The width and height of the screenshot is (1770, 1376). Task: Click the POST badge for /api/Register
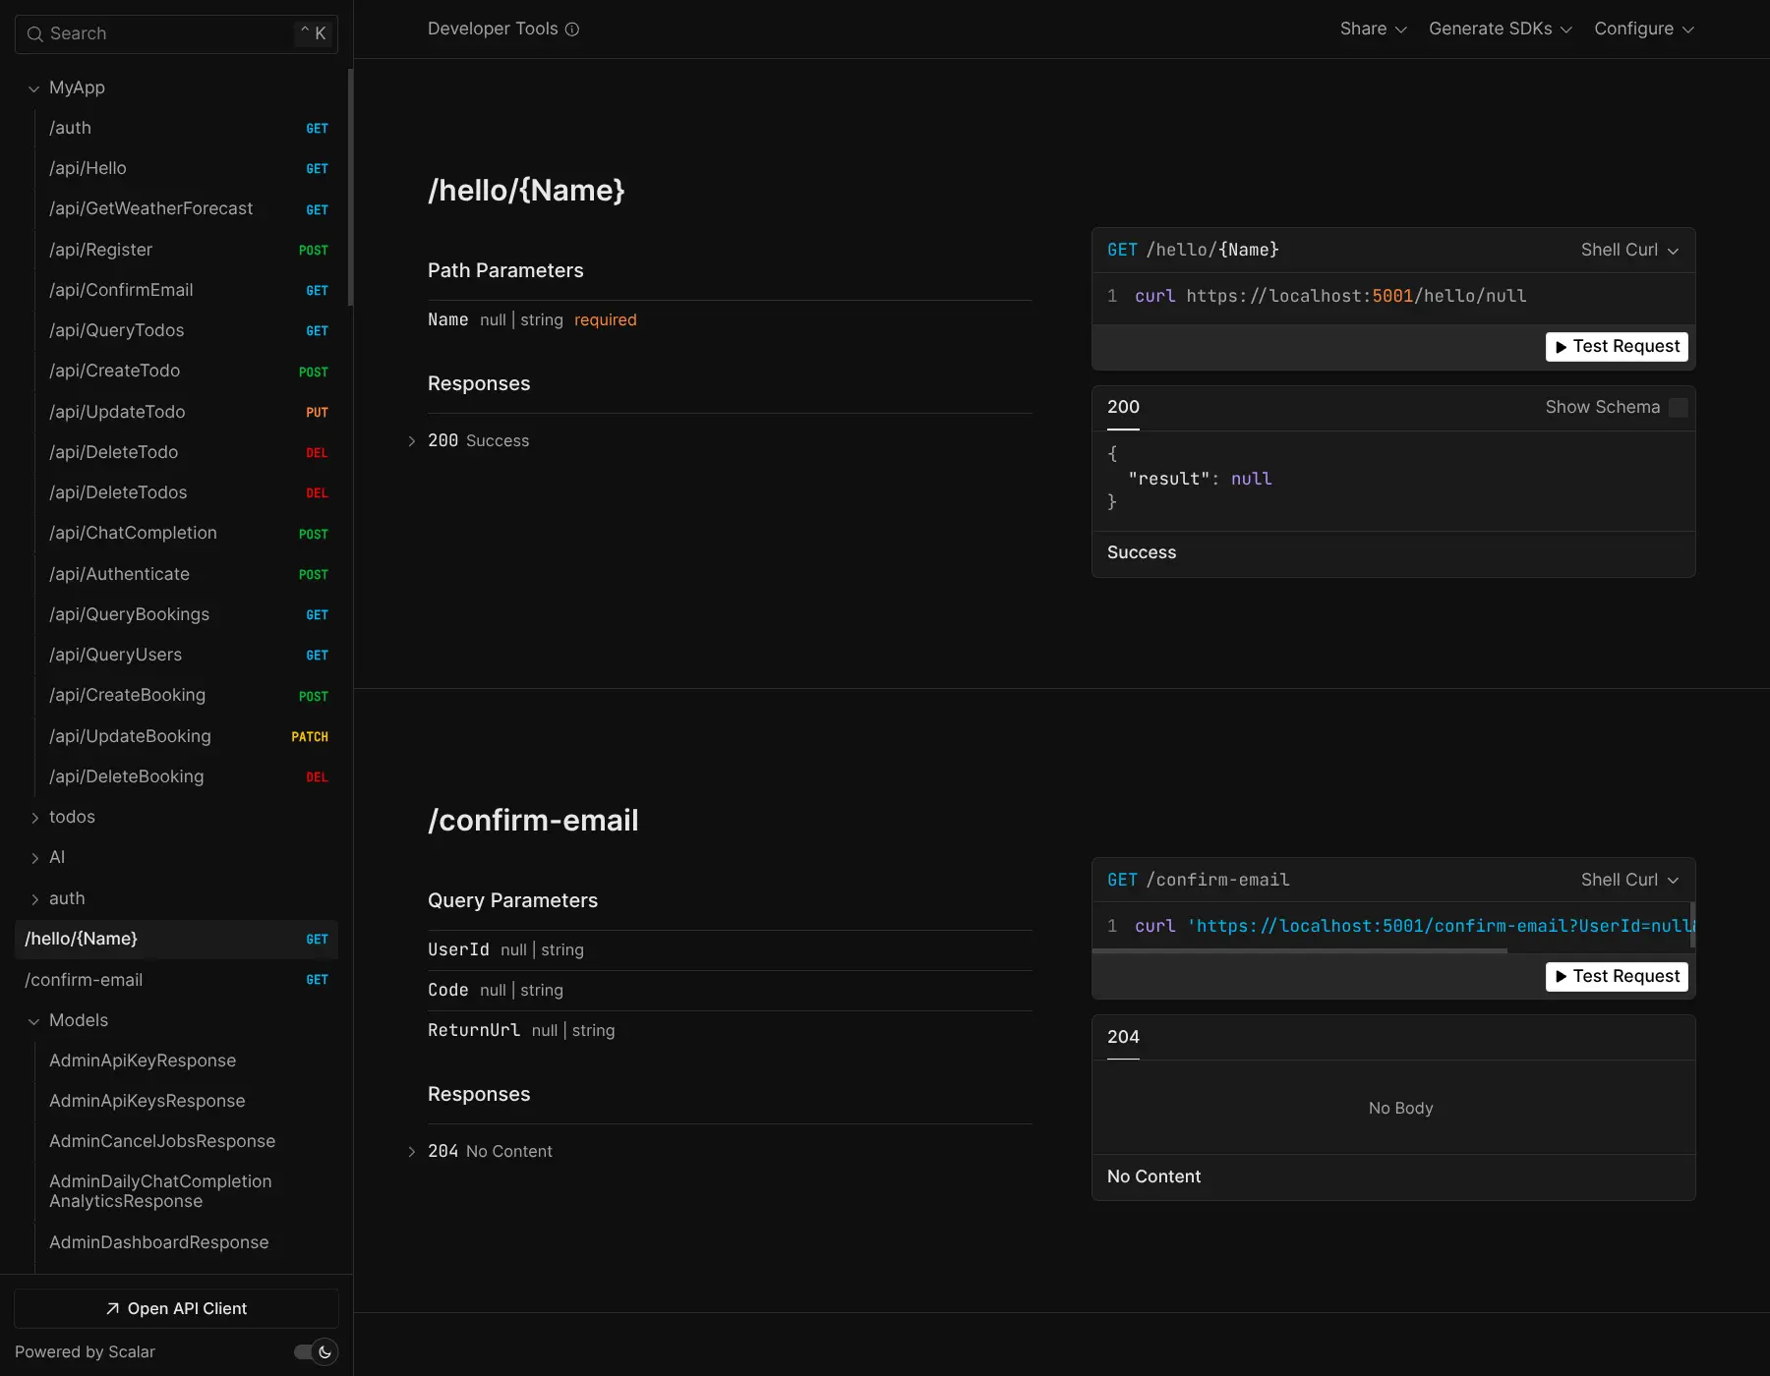[314, 251]
